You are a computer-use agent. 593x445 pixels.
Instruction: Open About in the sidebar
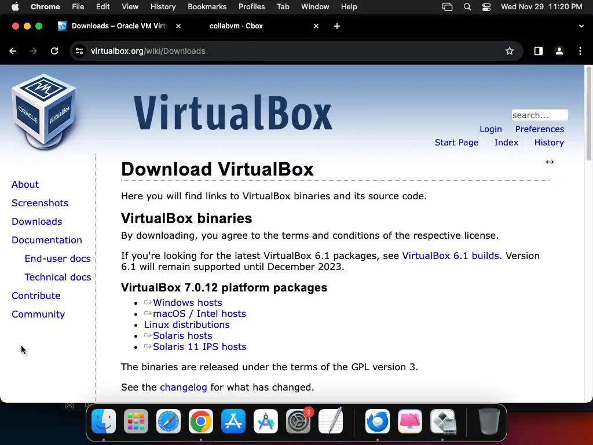click(25, 184)
